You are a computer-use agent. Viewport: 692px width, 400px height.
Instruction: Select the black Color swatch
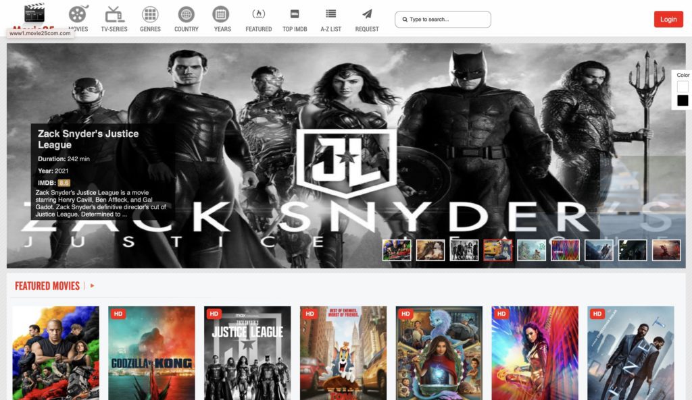683,101
